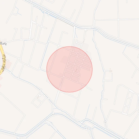Image resolution: width=139 pixels, height=139 pixels.
Task: Click the pink building area near the highway
Action: (x=8, y=64)
